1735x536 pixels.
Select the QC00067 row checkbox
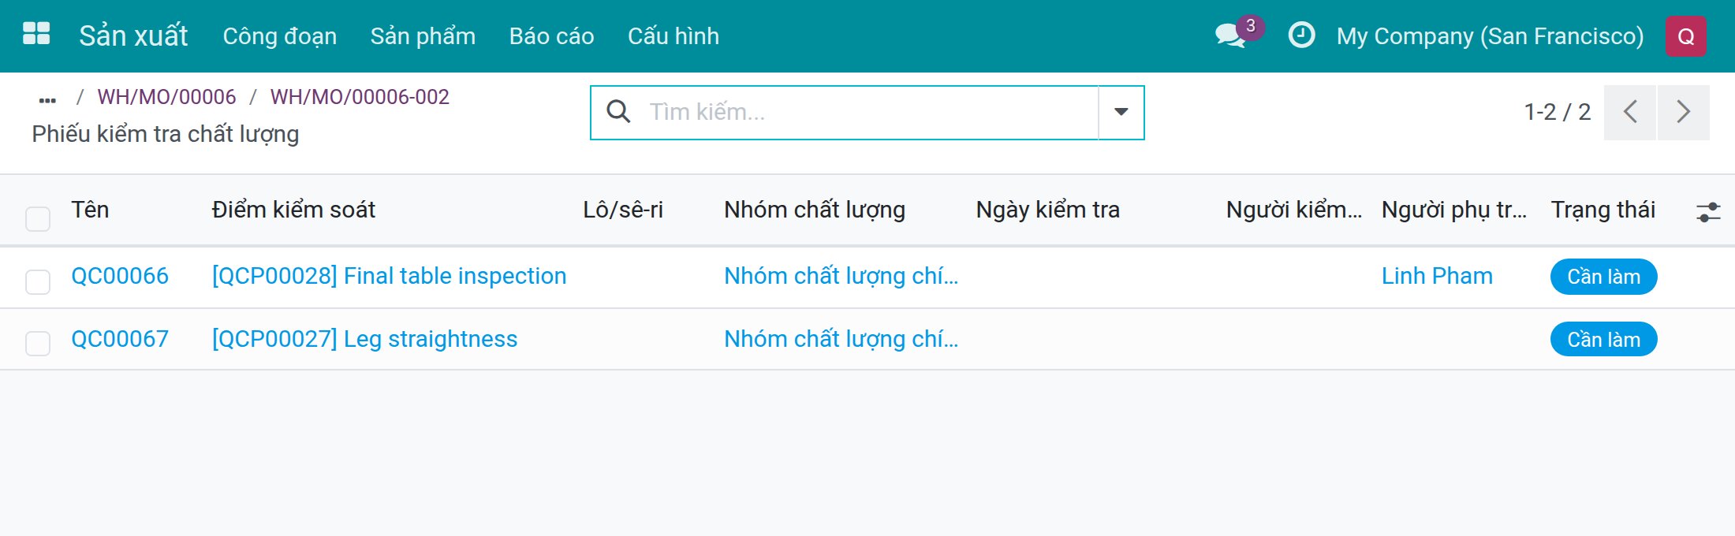[38, 343]
